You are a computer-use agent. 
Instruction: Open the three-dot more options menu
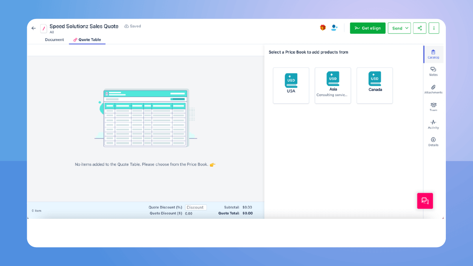point(434,28)
